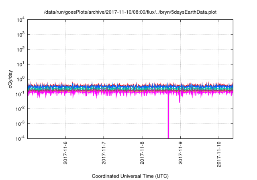This screenshot has height=180, width=257.
Task: Click the cGy/day y-axis label
Action: 10,79
